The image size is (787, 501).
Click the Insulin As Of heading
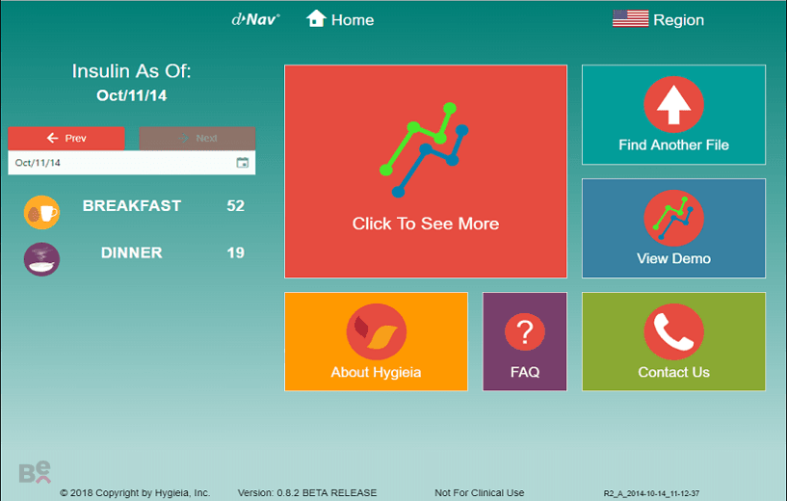(x=132, y=71)
